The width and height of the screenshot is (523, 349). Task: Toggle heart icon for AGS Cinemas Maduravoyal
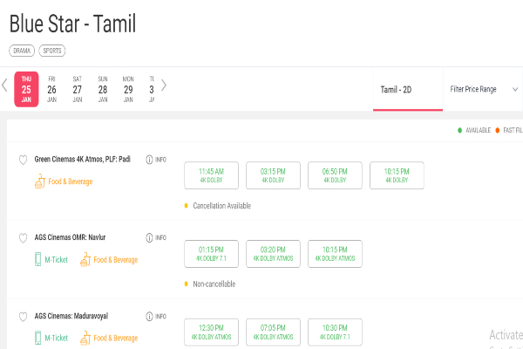(x=24, y=317)
